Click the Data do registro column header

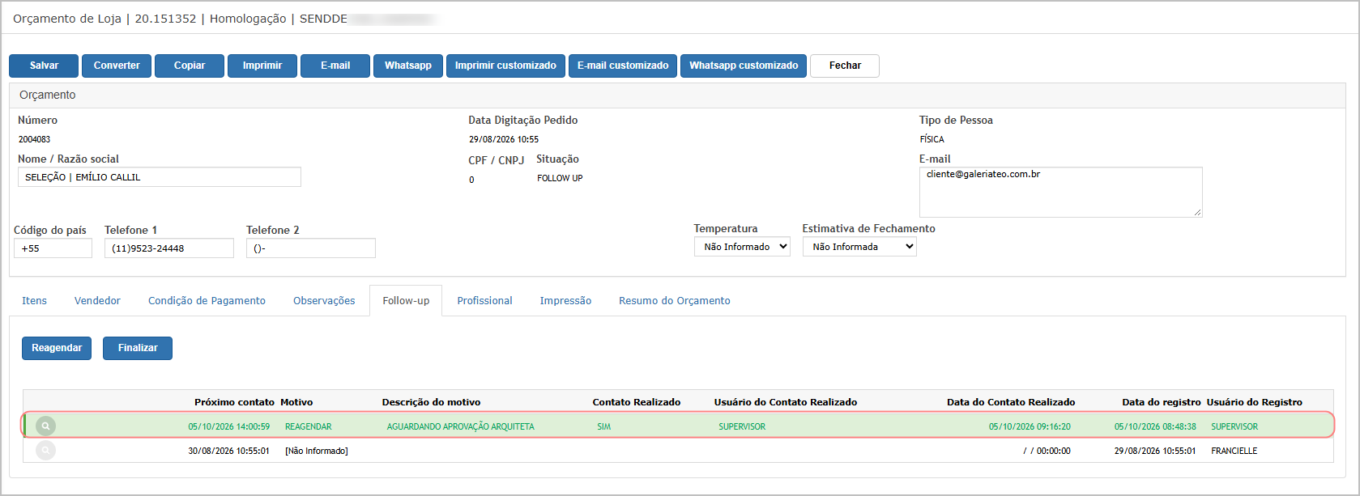click(x=1162, y=402)
